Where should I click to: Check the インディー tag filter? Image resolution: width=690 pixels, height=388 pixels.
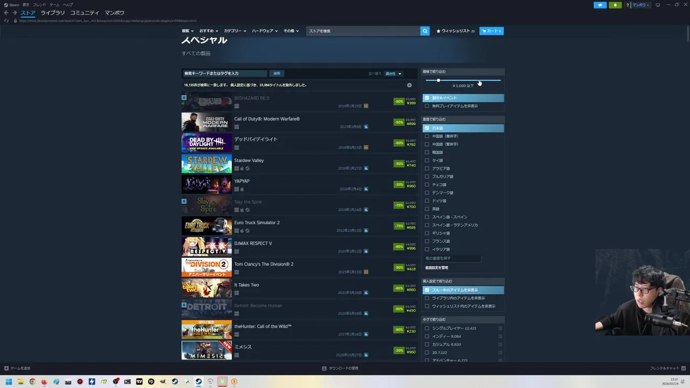click(427, 336)
